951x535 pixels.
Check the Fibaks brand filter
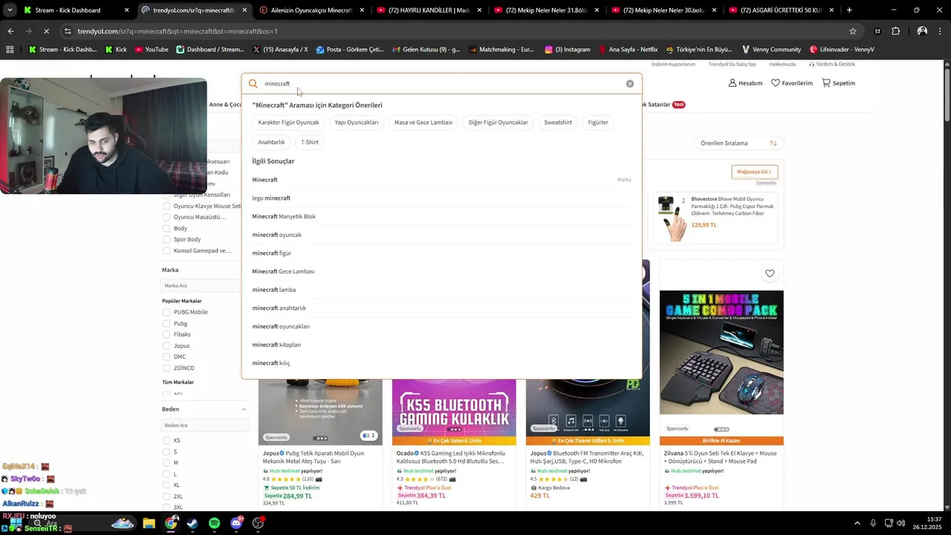point(166,334)
